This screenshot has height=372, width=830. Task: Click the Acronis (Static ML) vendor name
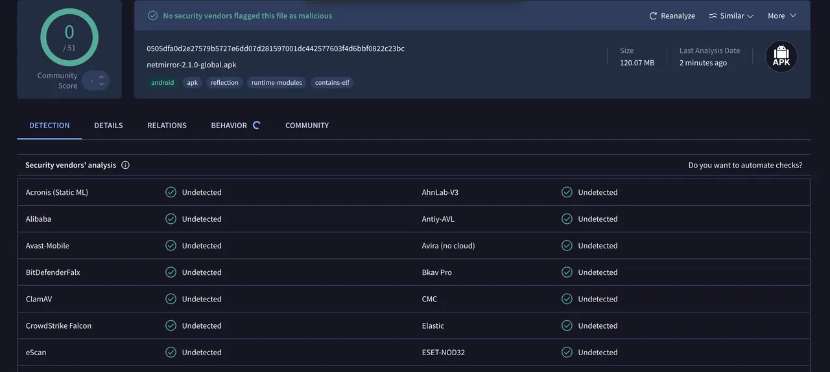pyautogui.click(x=57, y=192)
